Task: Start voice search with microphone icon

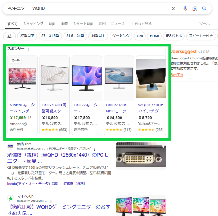Action: [x=185, y=9]
